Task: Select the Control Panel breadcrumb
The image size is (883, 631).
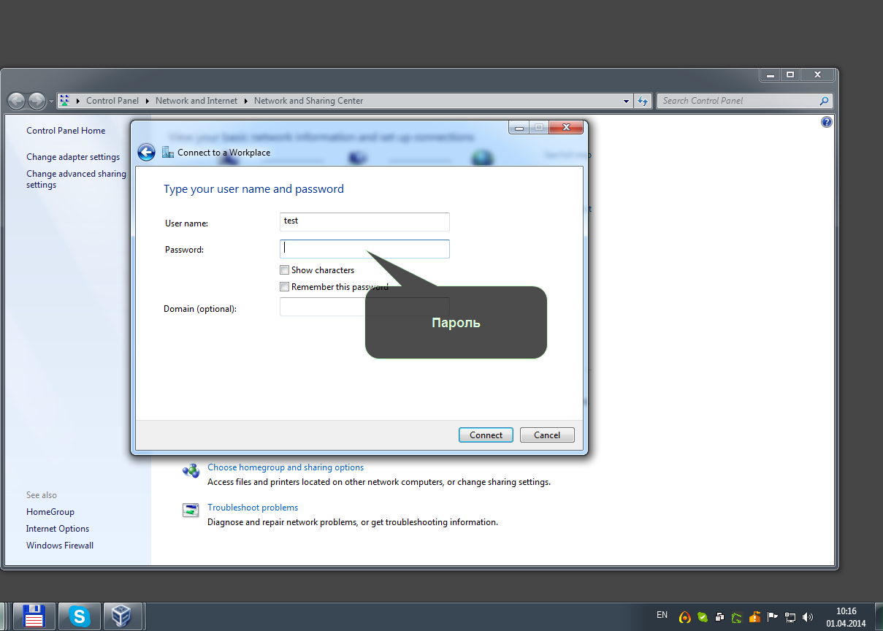Action: pyautogui.click(x=112, y=101)
